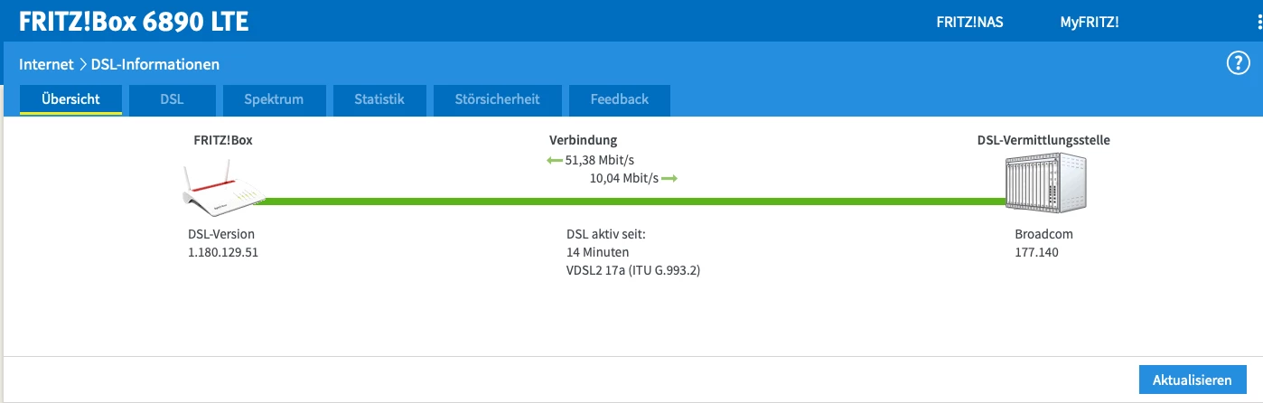Click the green upstream arrow icon
This screenshot has width=1263, height=403.
(x=669, y=179)
